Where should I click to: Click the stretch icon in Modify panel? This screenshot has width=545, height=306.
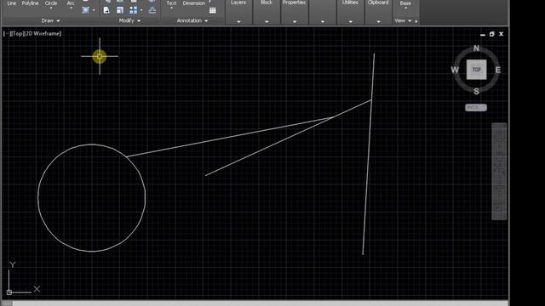tap(106, 10)
